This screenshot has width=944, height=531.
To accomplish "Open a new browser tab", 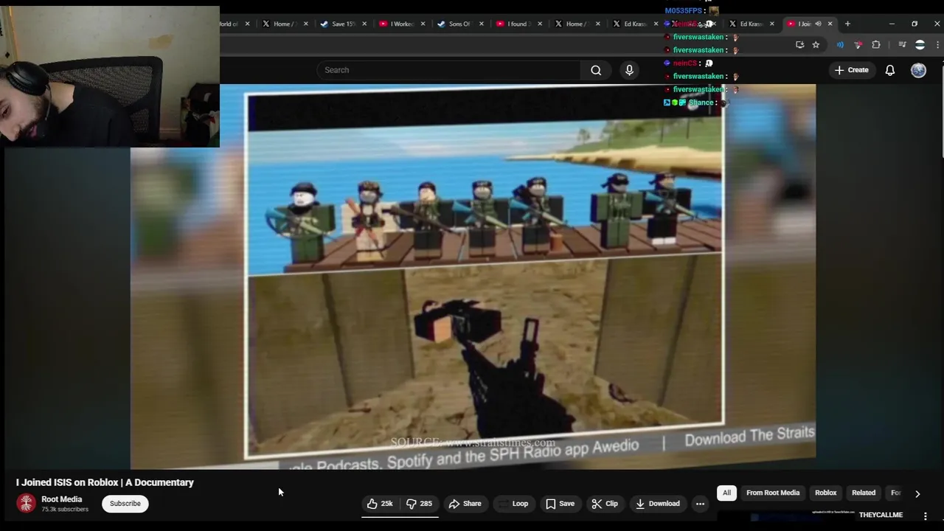I will (x=847, y=24).
